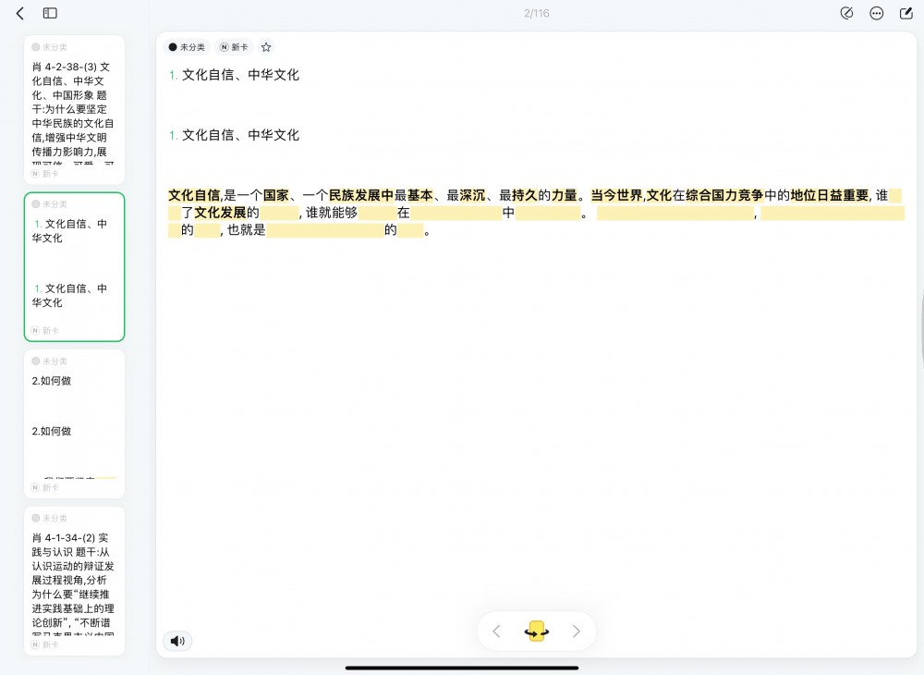Go back using the top-left arrow
Screen dimensions: 924x675
pyautogui.click(x=20, y=14)
